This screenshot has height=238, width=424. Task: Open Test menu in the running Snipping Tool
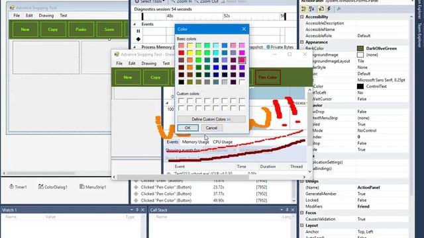166,63
